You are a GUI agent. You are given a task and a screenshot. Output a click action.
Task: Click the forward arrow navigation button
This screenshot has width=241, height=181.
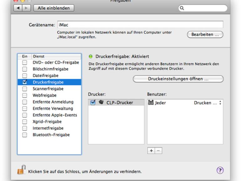coord(26,8)
